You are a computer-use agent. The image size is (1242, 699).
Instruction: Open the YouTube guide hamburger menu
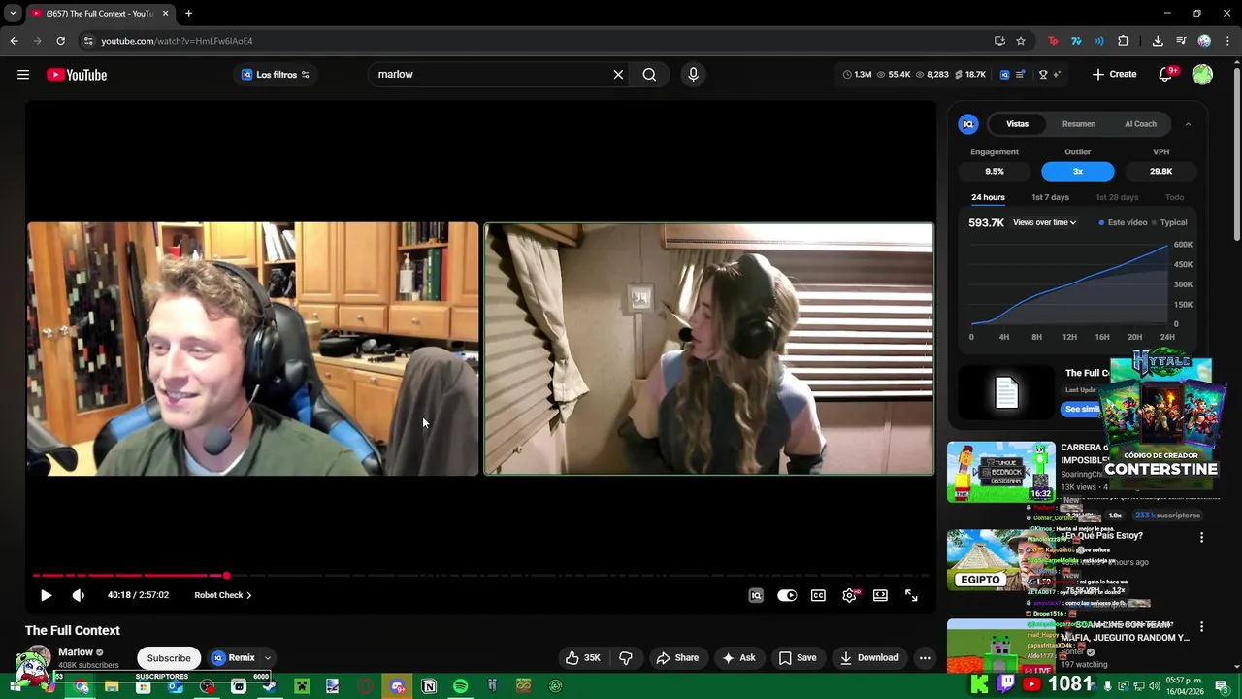(23, 75)
